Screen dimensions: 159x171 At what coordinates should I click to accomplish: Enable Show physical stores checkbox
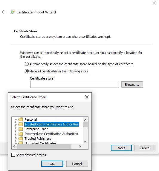click(13, 155)
